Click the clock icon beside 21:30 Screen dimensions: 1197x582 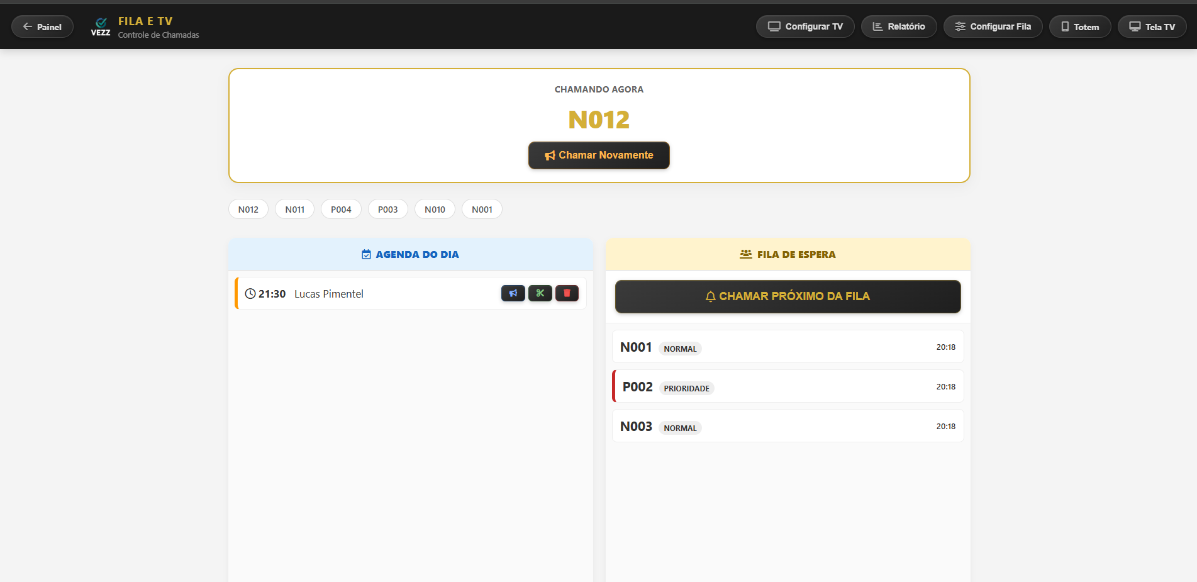tap(250, 294)
